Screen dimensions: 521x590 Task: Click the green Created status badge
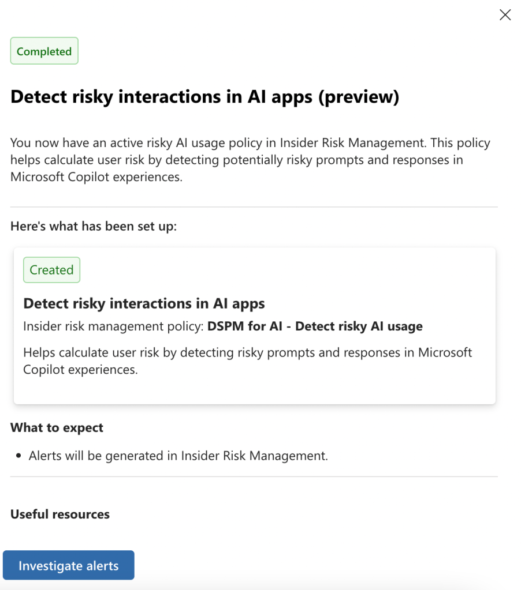[x=51, y=270]
